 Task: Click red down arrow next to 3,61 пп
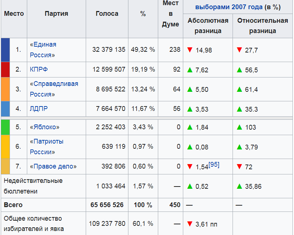coord(190,224)
